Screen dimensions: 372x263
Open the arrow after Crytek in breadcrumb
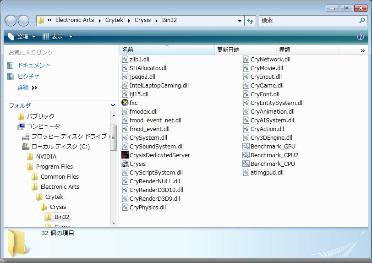point(129,21)
